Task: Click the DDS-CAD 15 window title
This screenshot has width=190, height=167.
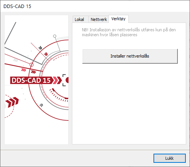Action: coord(17,6)
